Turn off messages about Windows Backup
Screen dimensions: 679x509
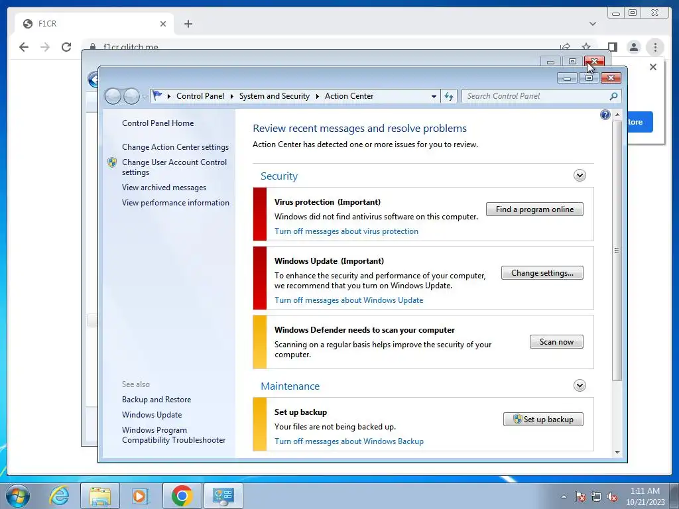(349, 441)
